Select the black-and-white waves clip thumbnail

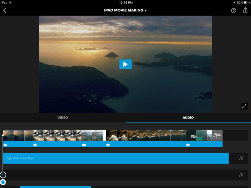pyautogui.click(x=54, y=135)
